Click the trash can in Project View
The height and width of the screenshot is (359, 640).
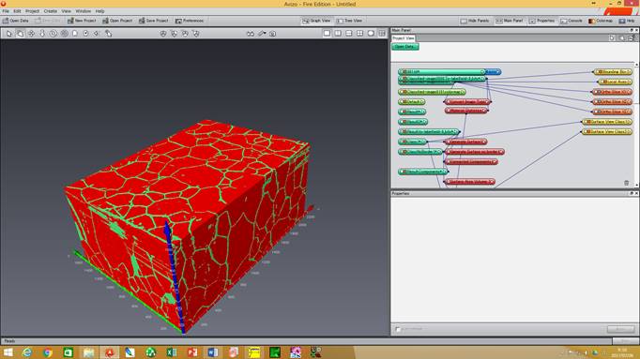627,183
